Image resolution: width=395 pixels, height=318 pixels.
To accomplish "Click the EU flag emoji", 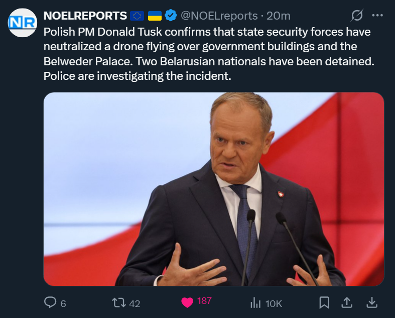I will 137,16.
